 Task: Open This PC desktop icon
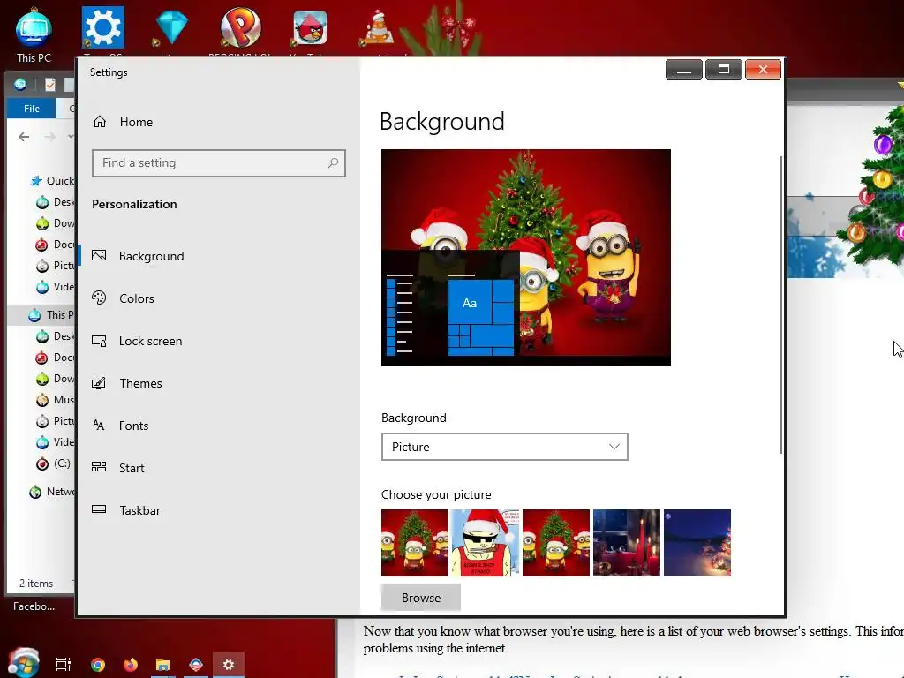34,34
